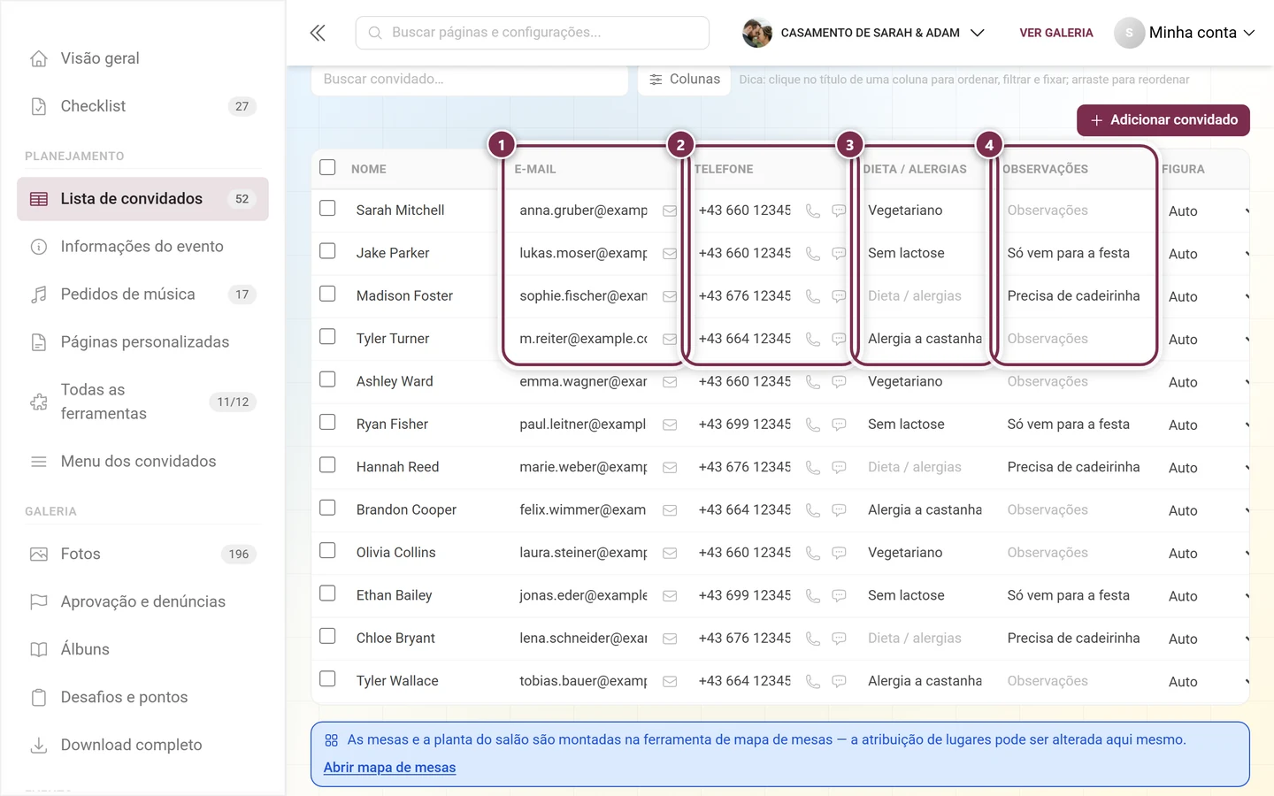Image resolution: width=1274 pixels, height=796 pixels.
Task: Check the box next to Jake Parker
Action: (x=327, y=250)
